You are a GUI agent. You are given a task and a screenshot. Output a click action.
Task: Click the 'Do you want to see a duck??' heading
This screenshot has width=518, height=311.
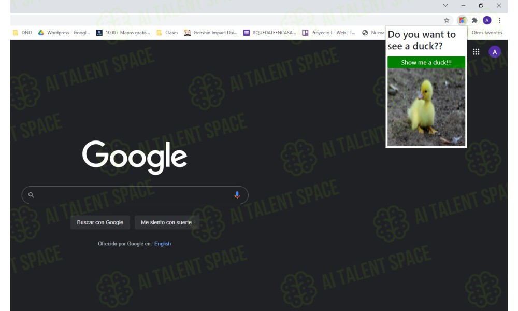422,40
